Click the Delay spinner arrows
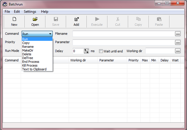This screenshot has width=187, height=130. [x=86, y=51]
